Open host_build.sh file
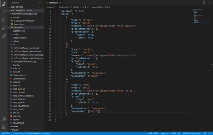The height and width of the screenshot is (135, 213). coord(19,89)
